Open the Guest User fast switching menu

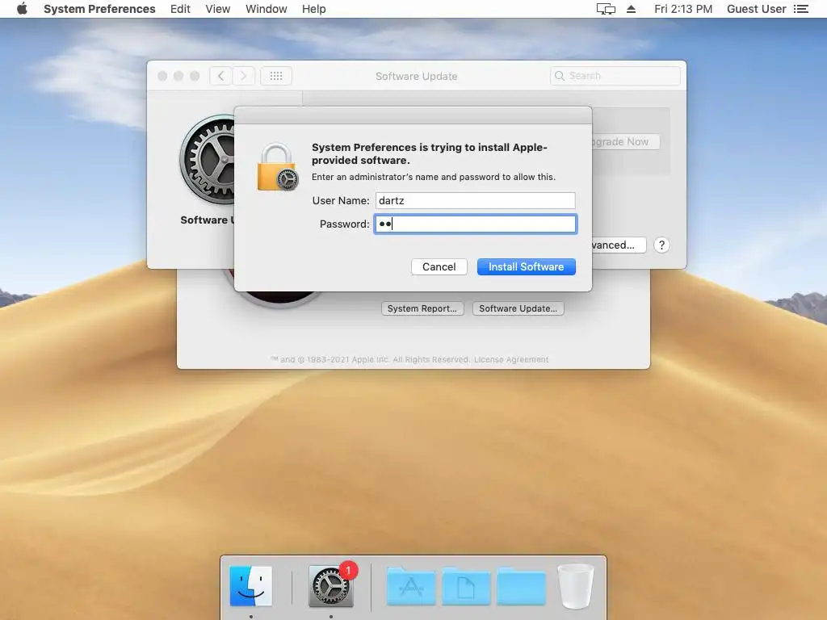point(756,9)
